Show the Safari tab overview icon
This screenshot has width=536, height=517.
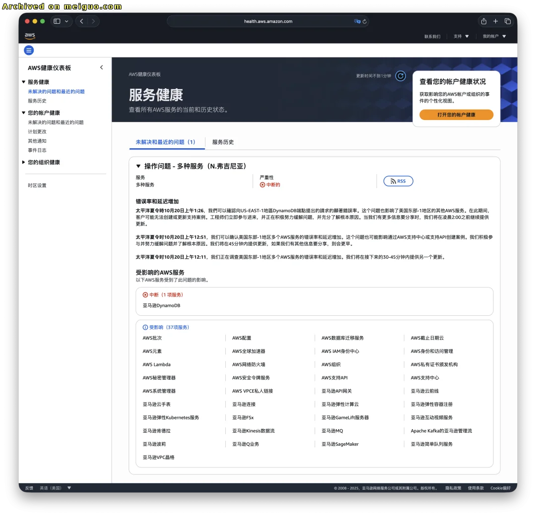pyautogui.click(x=508, y=21)
